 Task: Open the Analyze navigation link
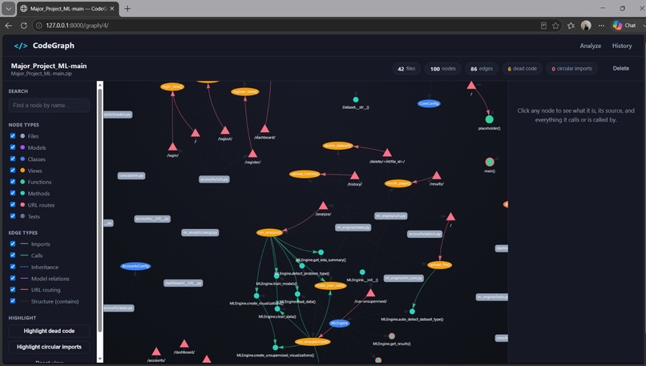591,46
